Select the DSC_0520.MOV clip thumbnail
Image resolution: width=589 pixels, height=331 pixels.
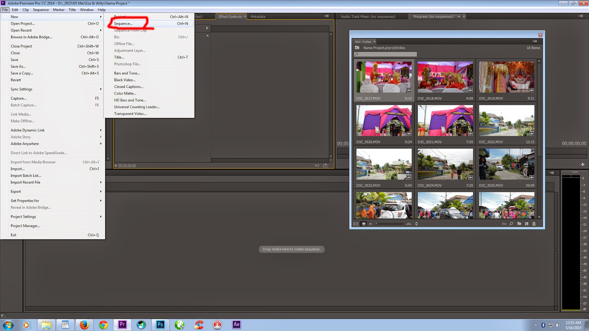(384, 121)
